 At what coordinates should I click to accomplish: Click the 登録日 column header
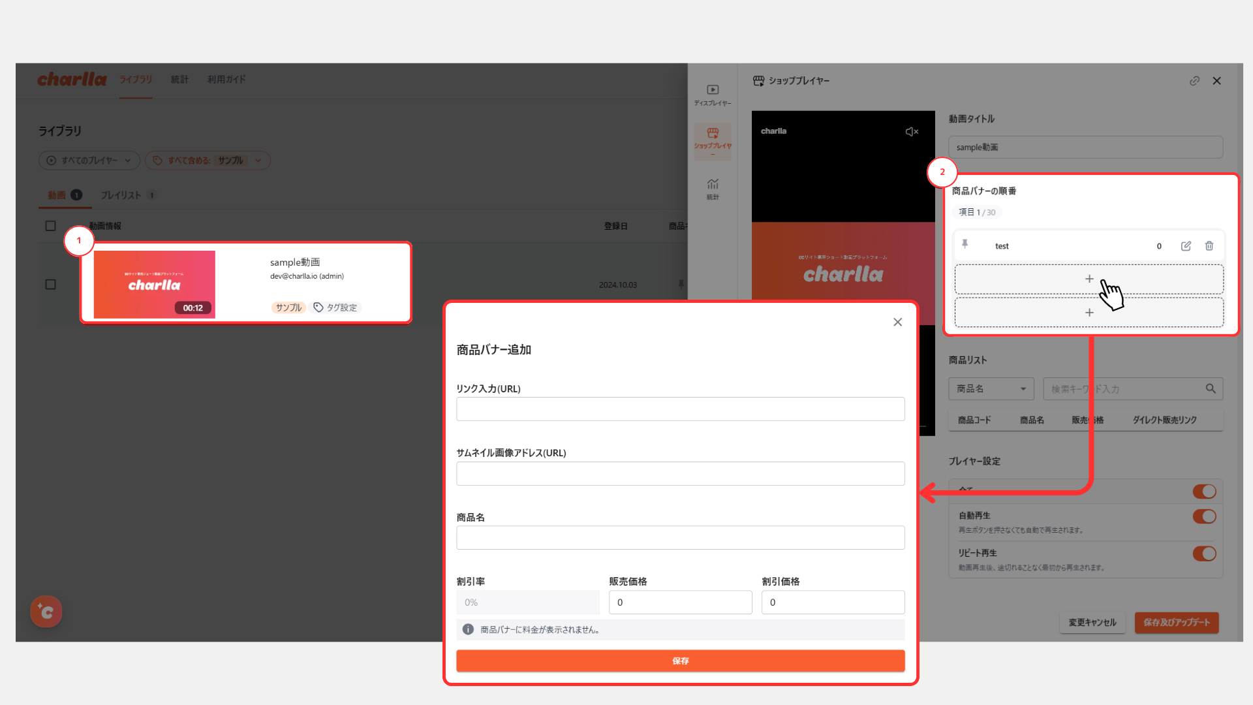[615, 226]
